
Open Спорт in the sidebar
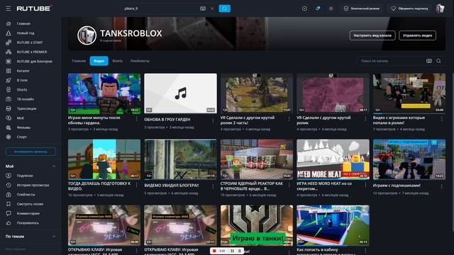tap(21, 137)
